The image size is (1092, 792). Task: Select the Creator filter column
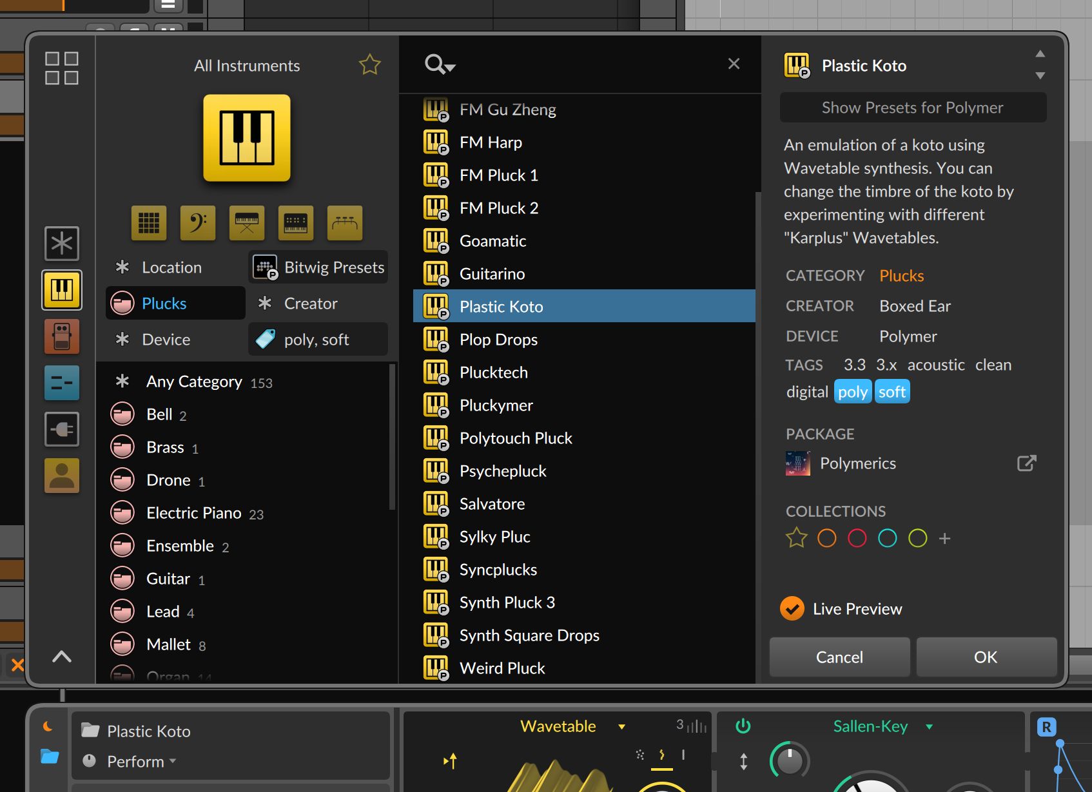point(310,303)
